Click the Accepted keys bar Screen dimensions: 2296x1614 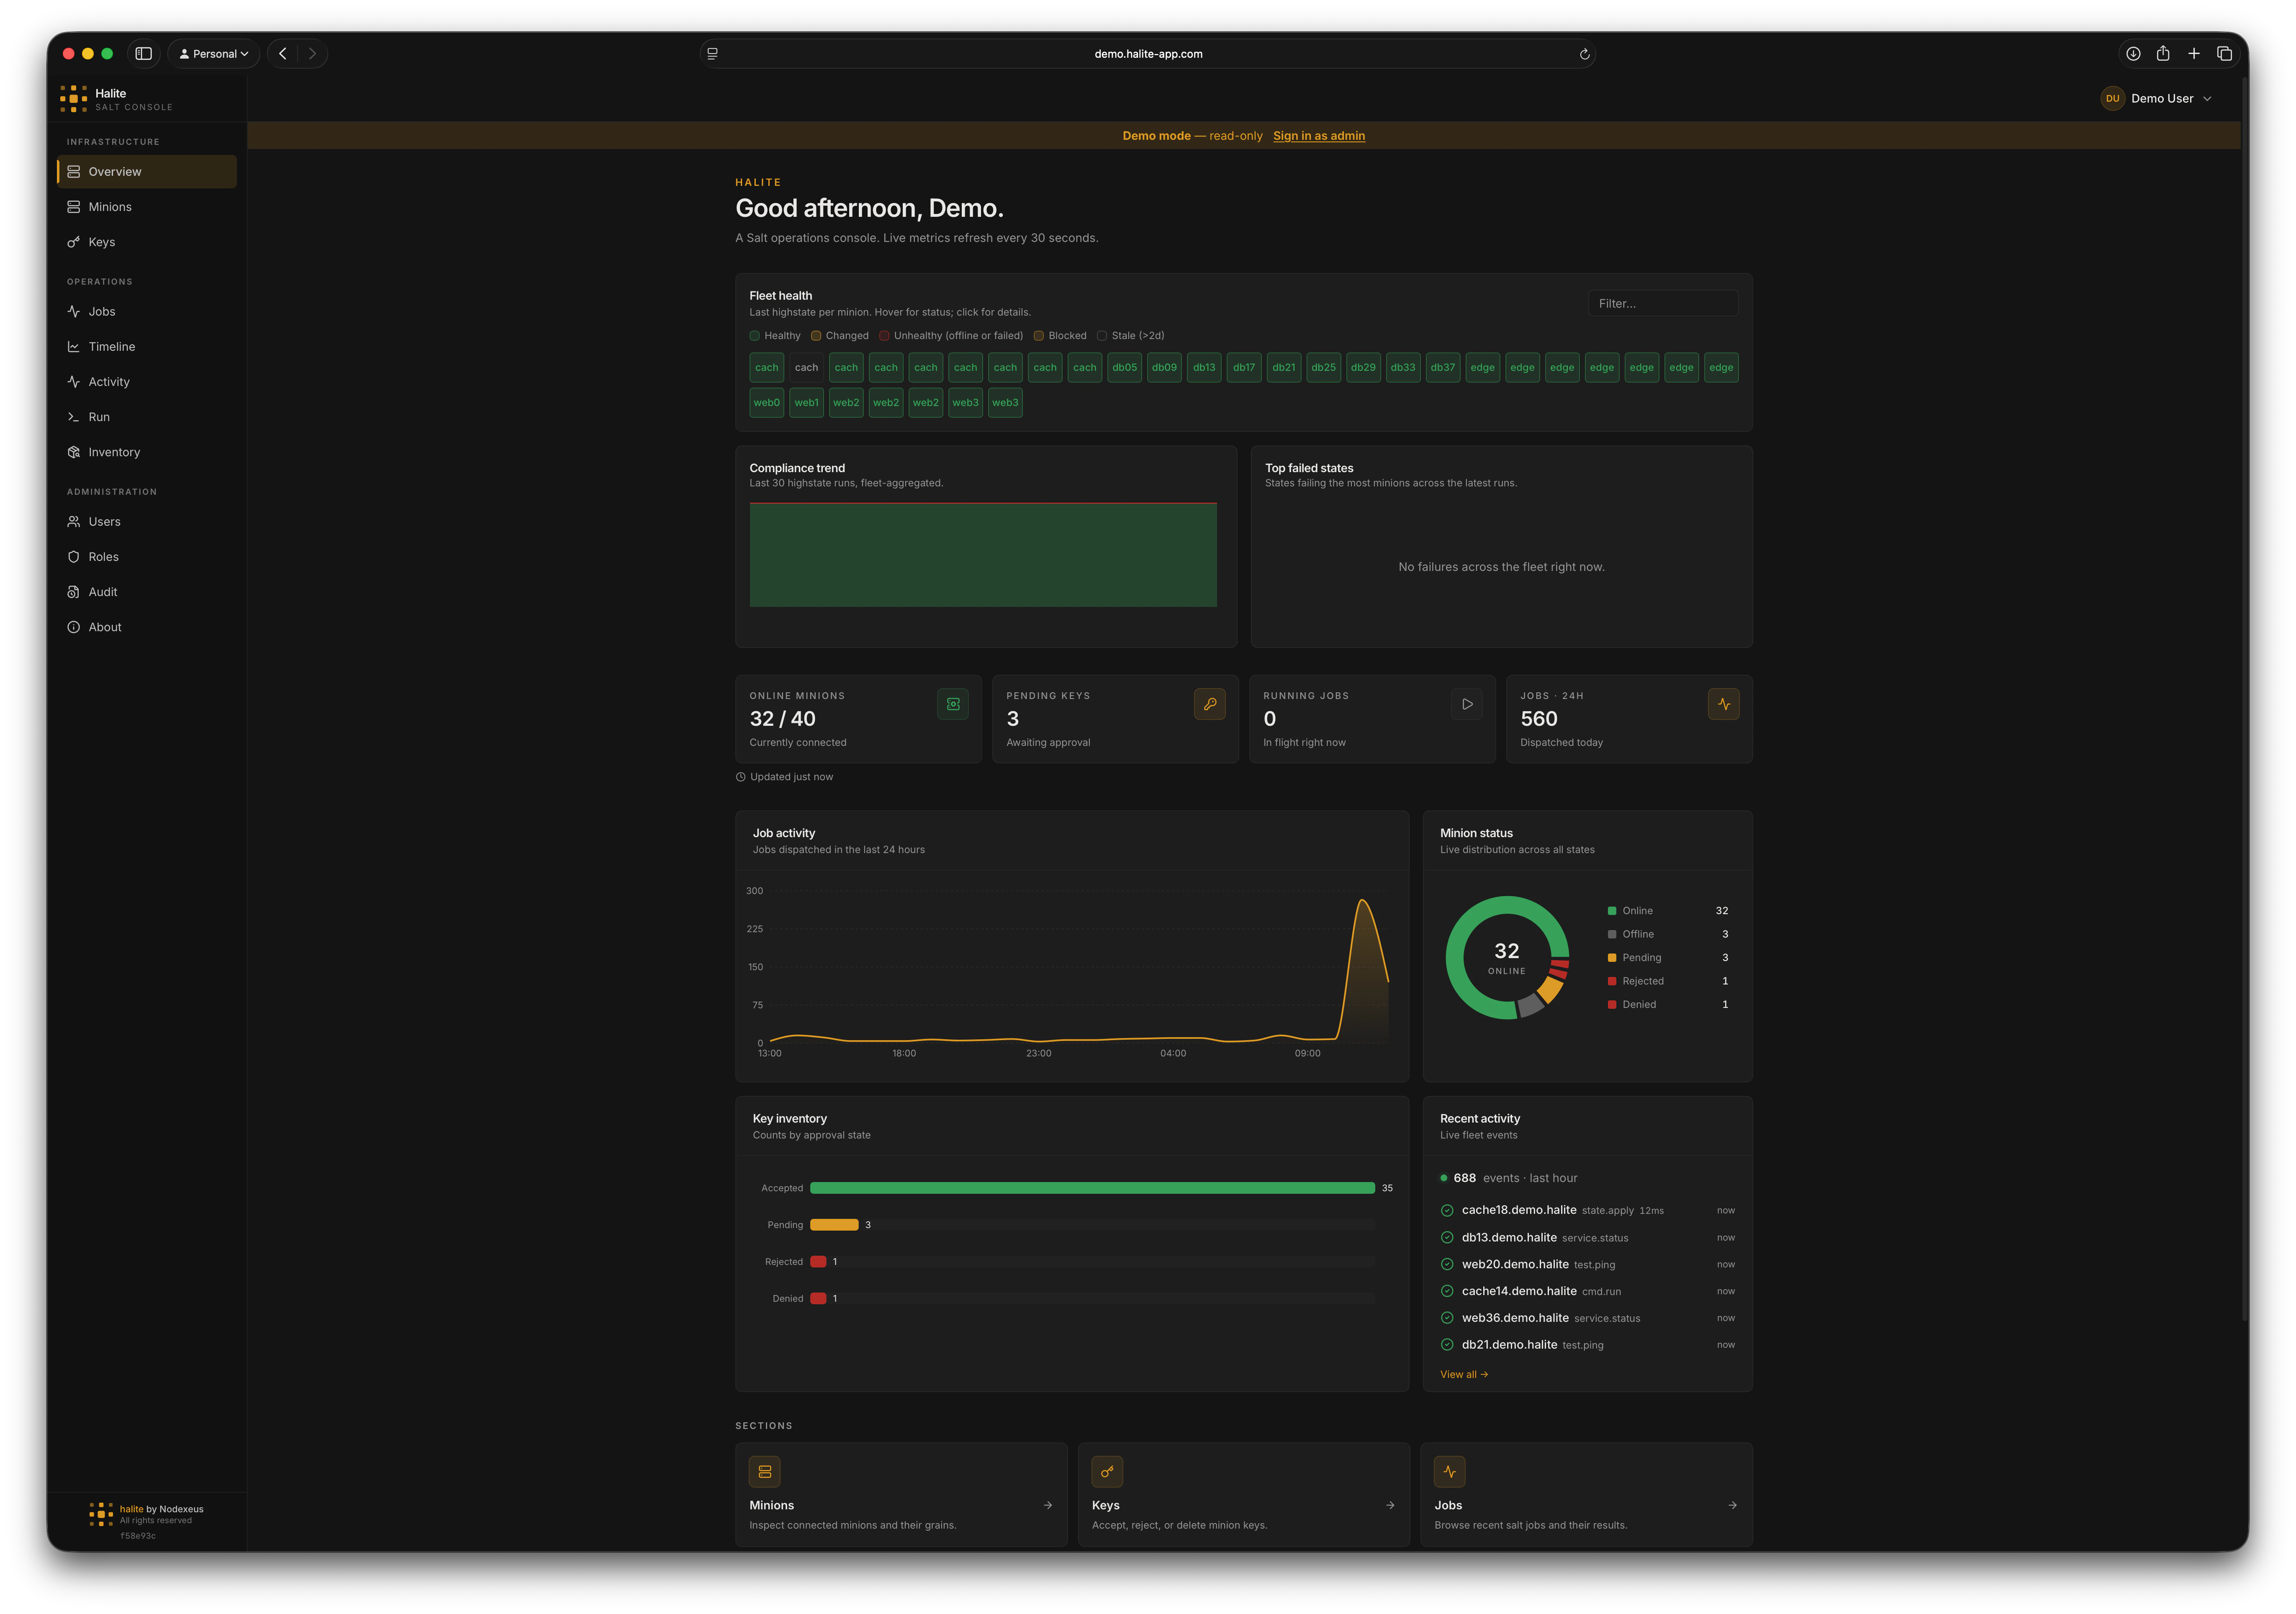tap(1092, 1188)
